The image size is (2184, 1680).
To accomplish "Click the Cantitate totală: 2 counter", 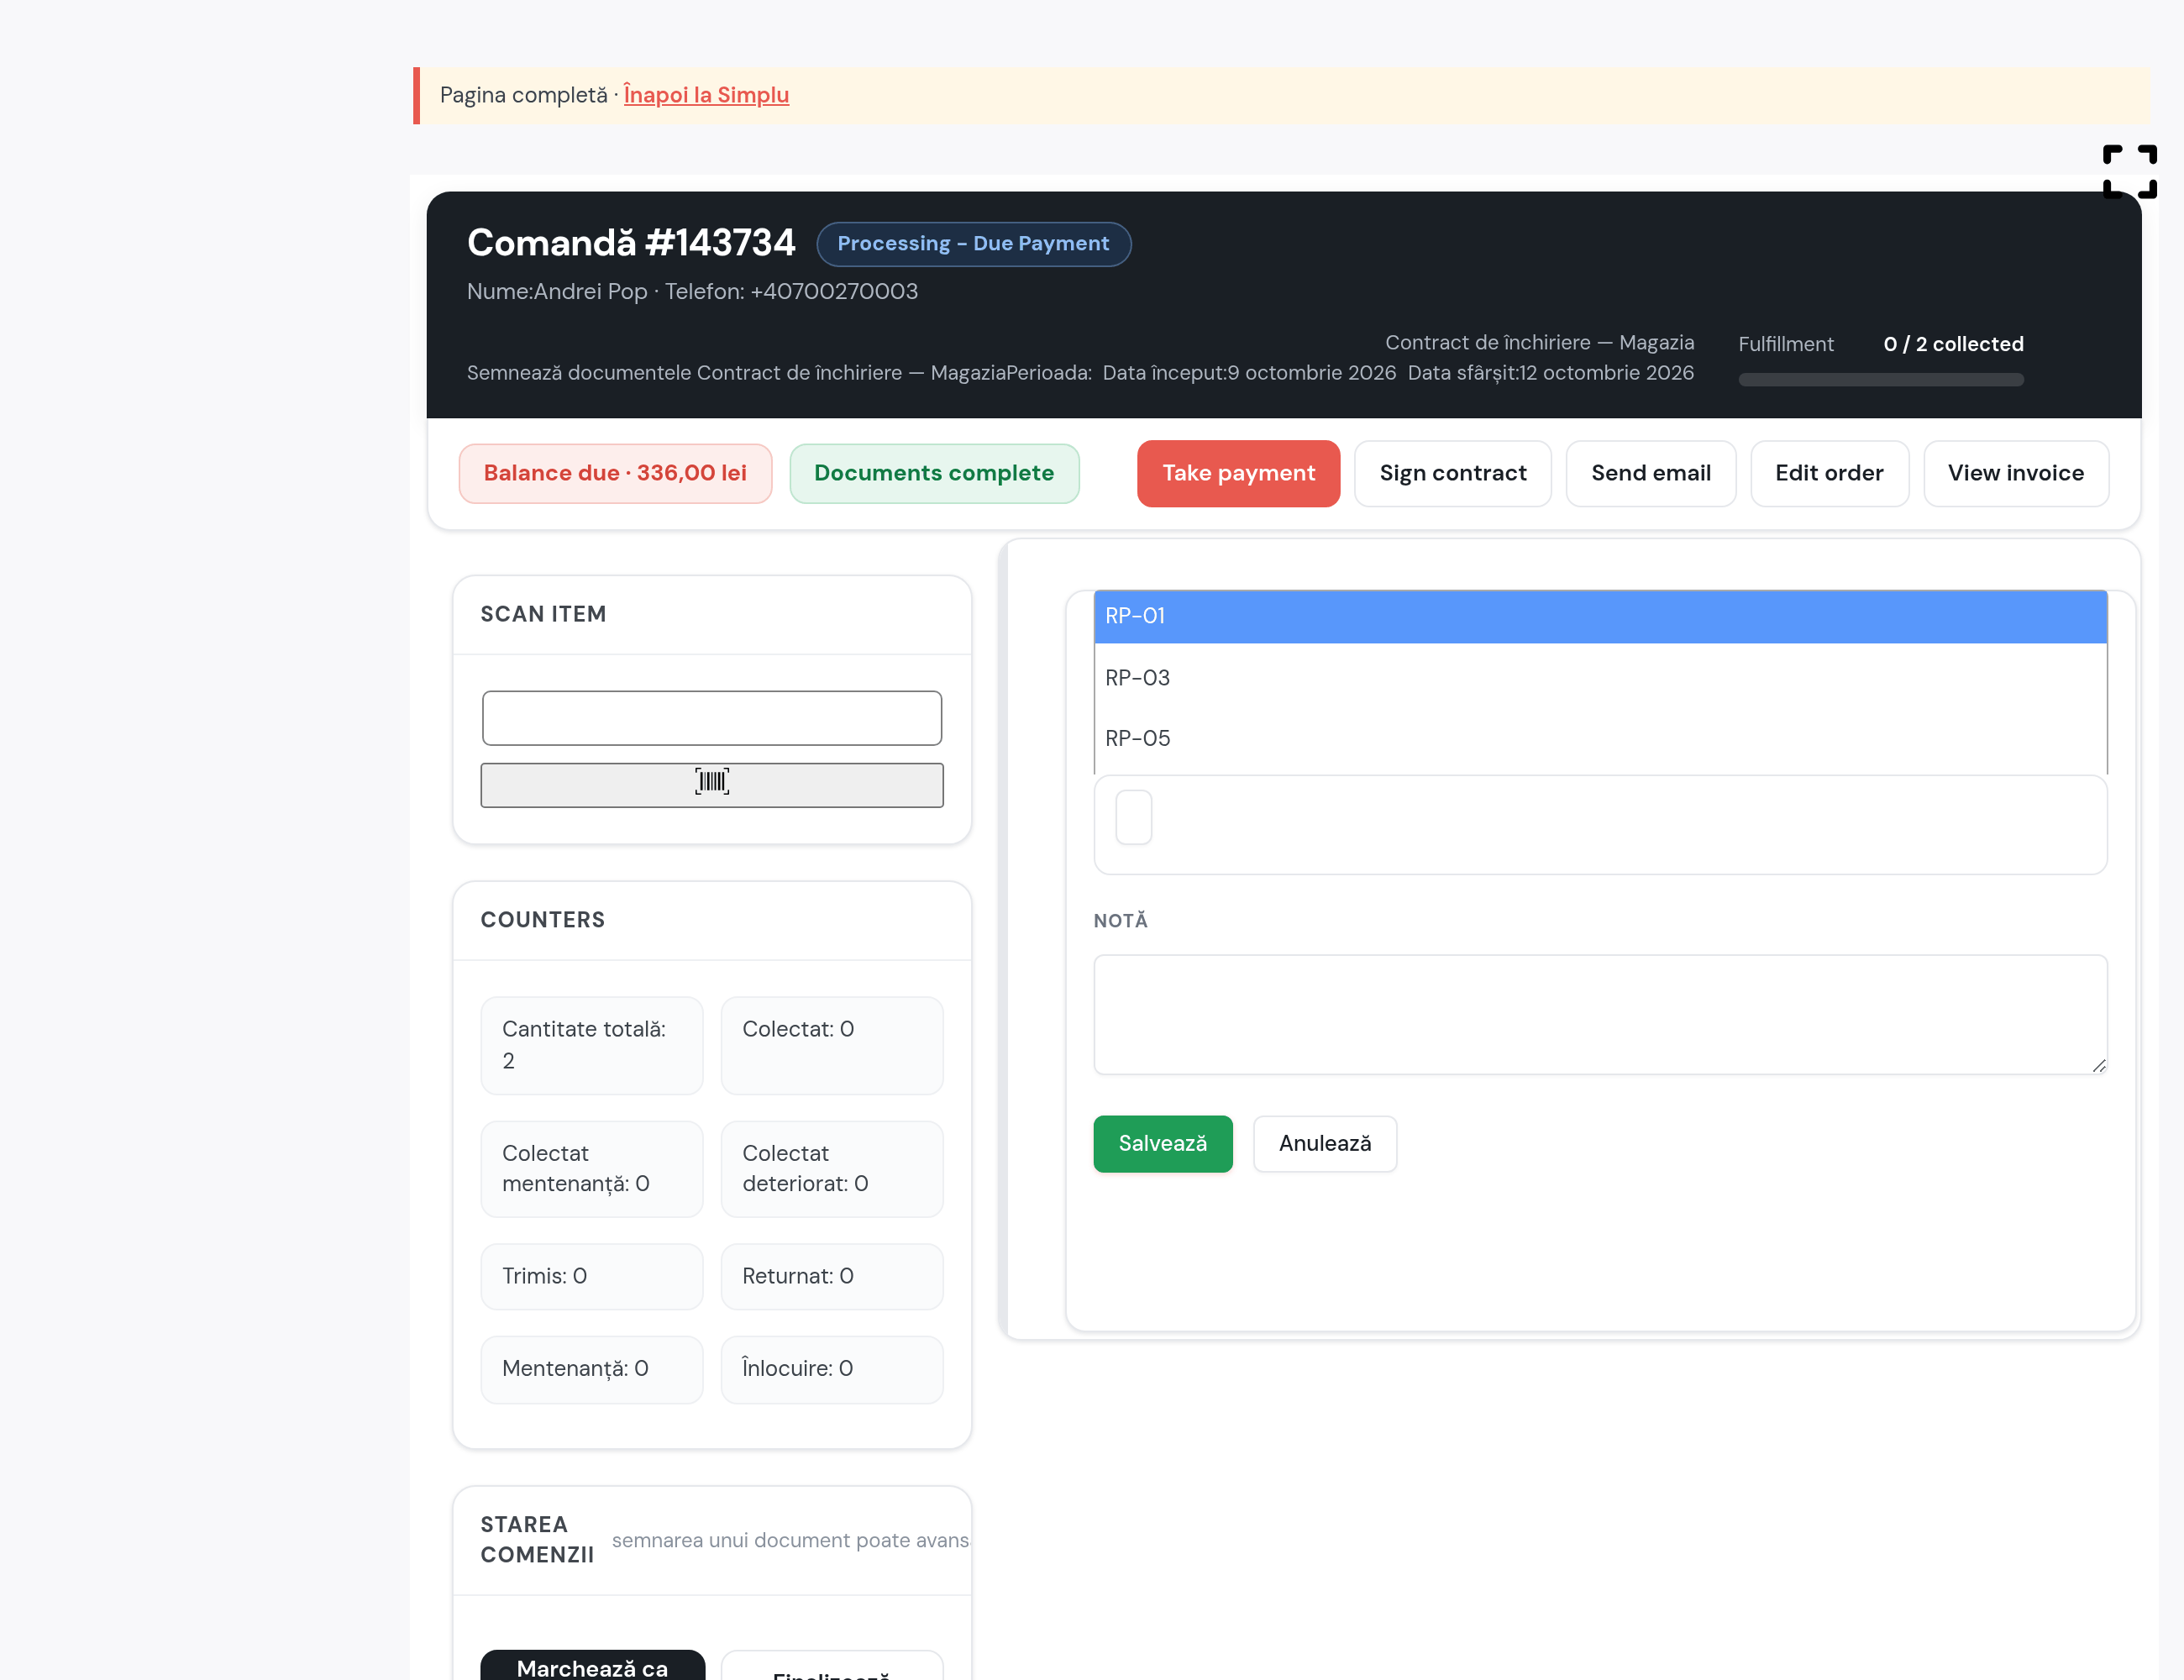I will 591,1045.
